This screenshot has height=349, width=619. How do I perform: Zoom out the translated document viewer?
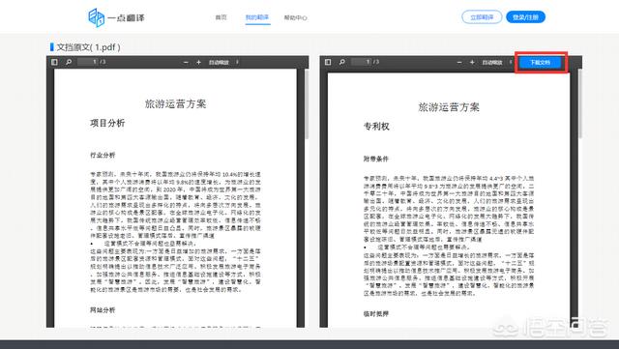pyautogui.click(x=459, y=63)
